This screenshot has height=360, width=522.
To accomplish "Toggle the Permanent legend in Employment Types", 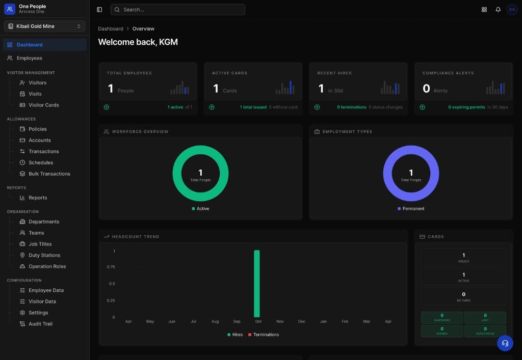I will [411, 208].
